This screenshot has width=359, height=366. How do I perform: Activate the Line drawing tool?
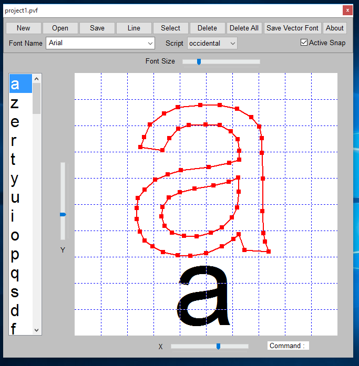[134, 28]
